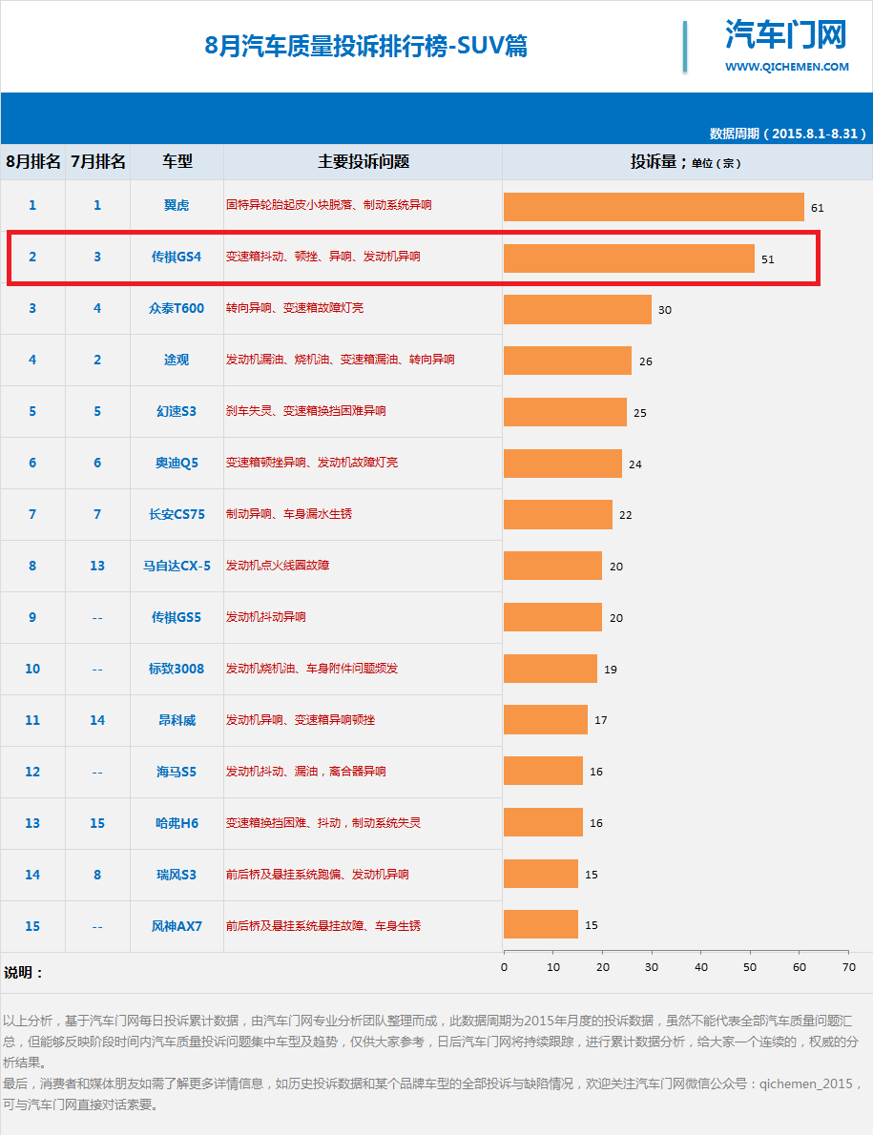Image resolution: width=873 pixels, height=1135 pixels.
Task: Click the value label 51 beside 传祺GS4 bar
Action: (768, 259)
